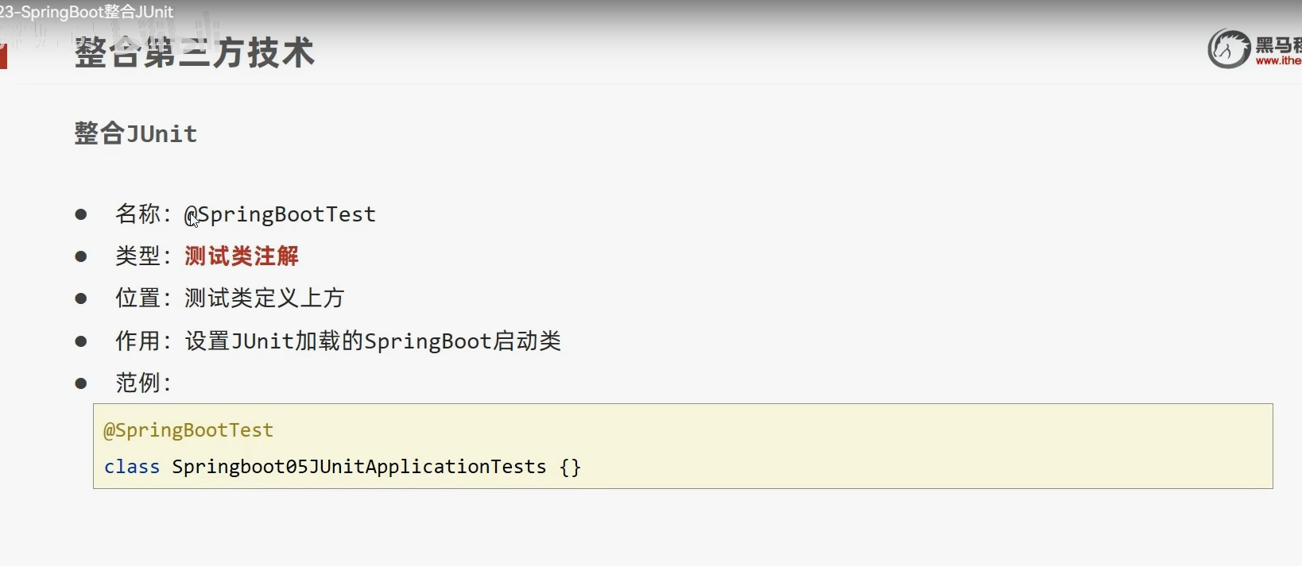Image resolution: width=1302 pixels, height=566 pixels.
Task: Select the bullet point beside 作用
Action: 81,341
